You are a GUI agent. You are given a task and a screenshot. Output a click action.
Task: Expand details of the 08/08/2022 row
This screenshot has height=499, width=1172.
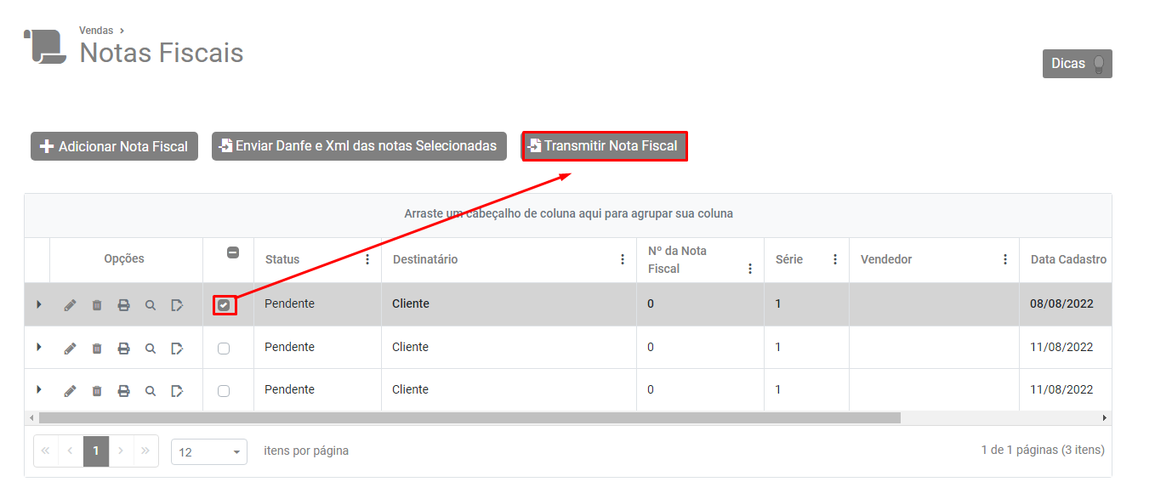38,304
